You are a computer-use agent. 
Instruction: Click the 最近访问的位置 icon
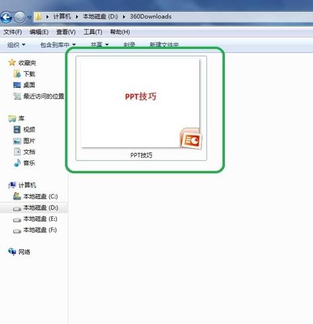click(x=17, y=96)
